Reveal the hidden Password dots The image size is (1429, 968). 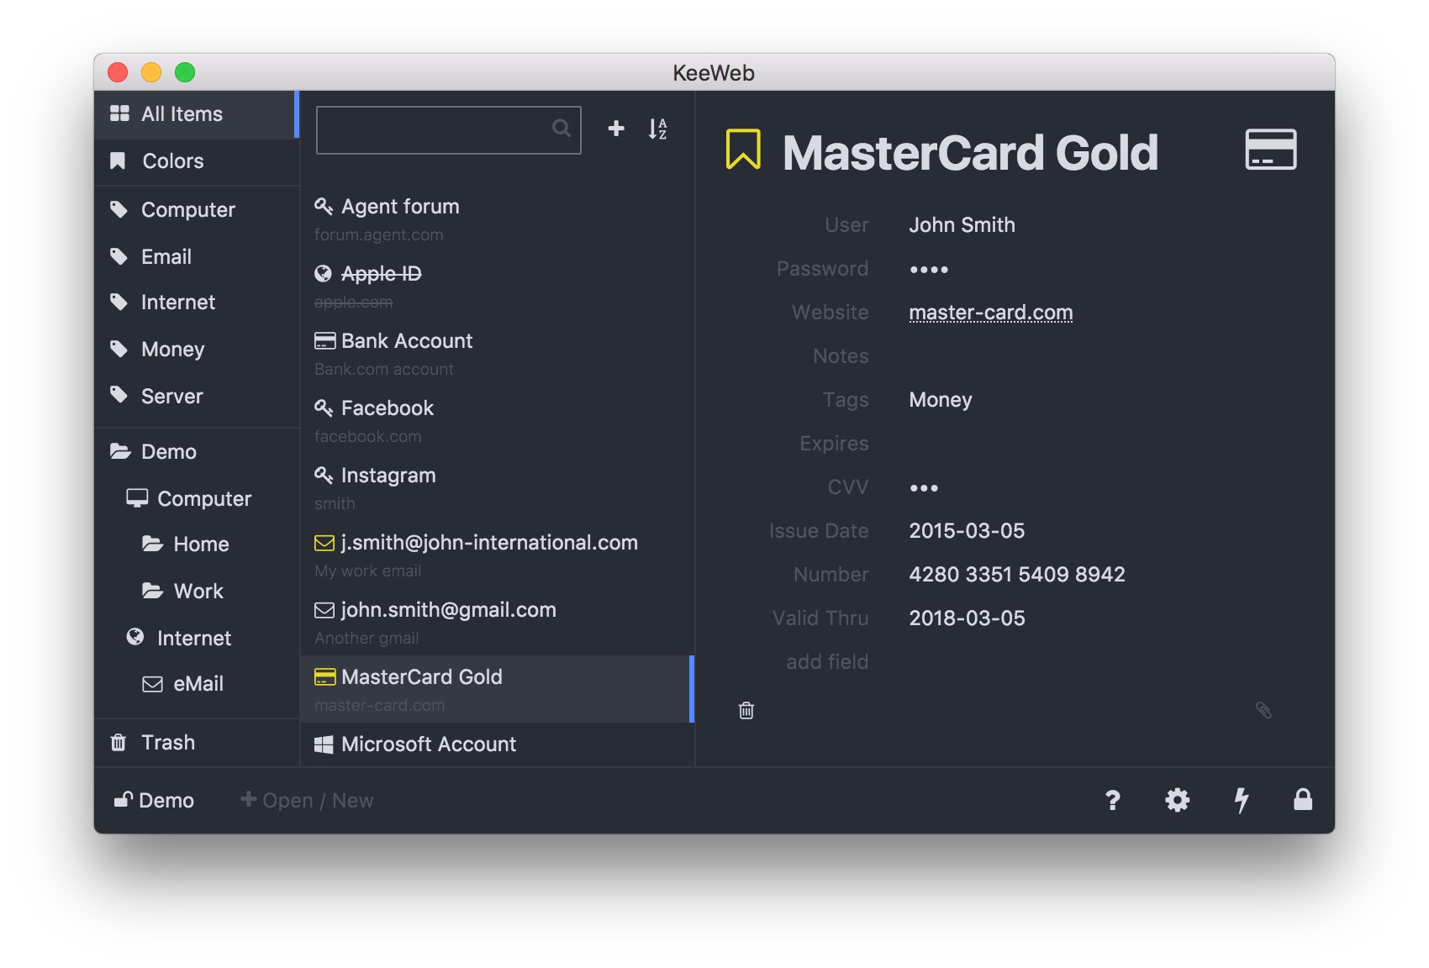[x=929, y=270]
